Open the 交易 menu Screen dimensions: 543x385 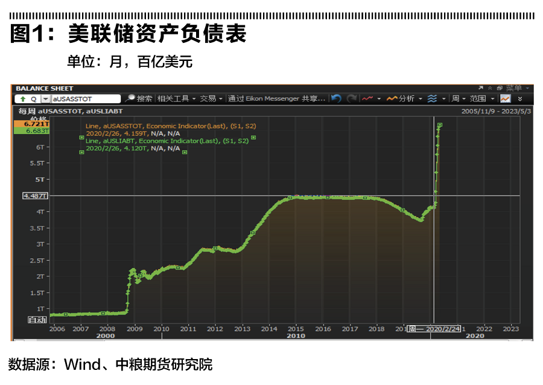click(x=211, y=98)
